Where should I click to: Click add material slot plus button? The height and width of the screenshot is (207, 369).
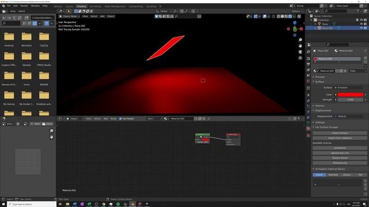tap(365, 57)
